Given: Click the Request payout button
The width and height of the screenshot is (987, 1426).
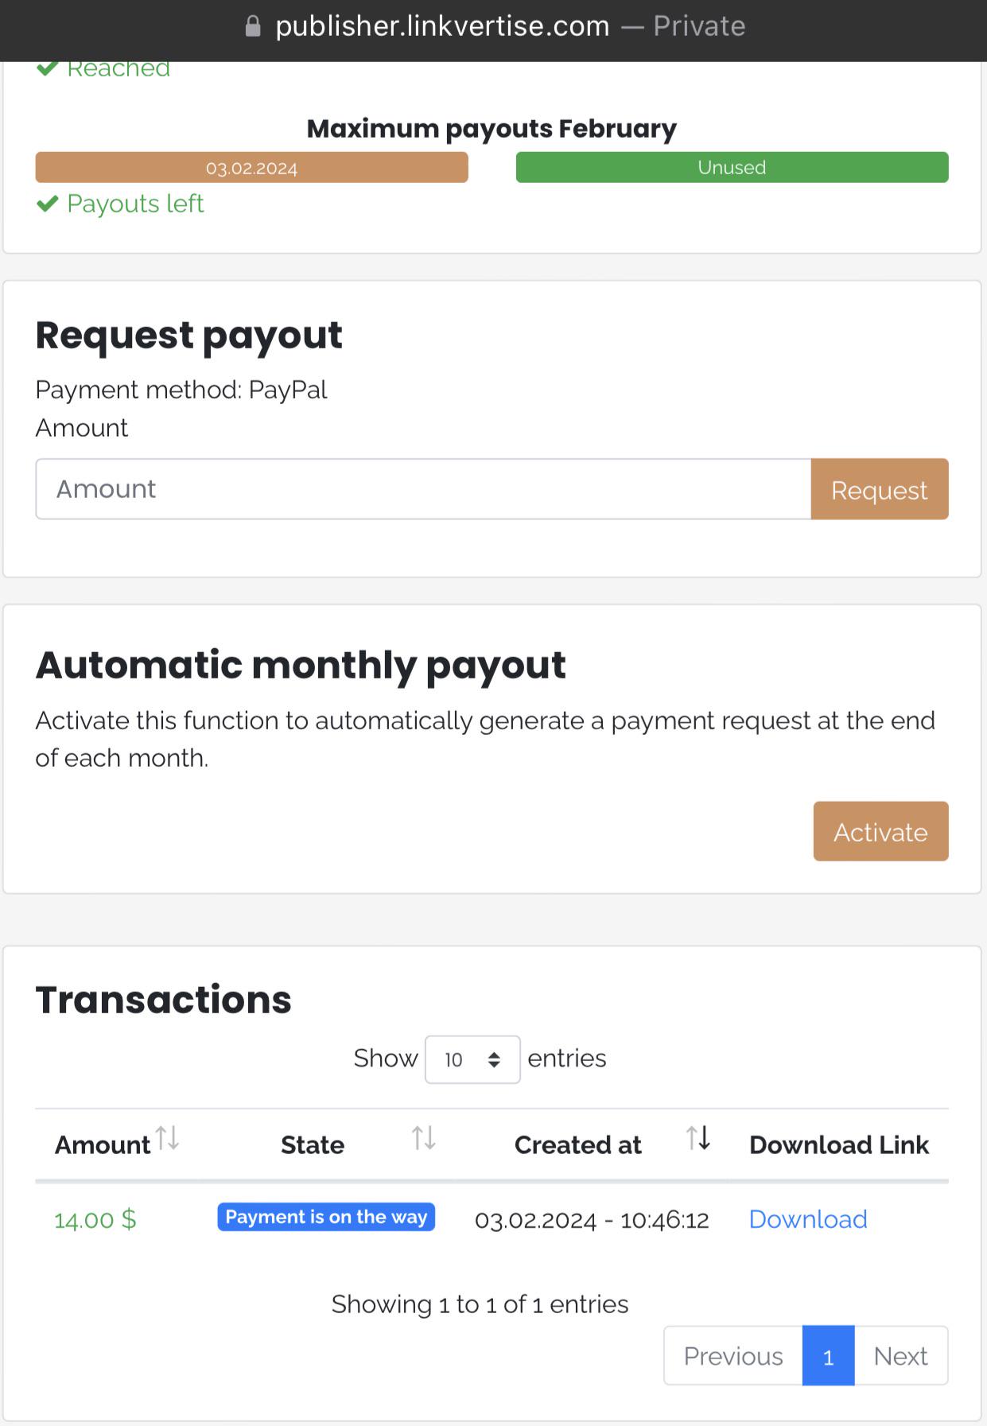Looking at the screenshot, I should (879, 489).
